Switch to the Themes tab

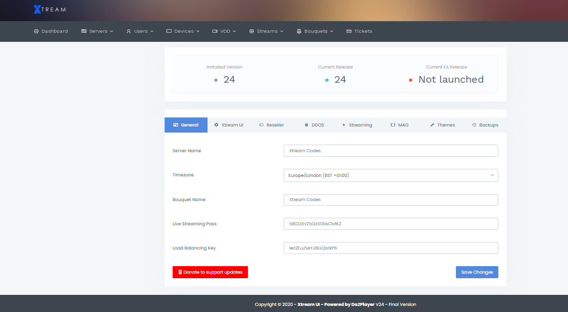[x=442, y=124]
